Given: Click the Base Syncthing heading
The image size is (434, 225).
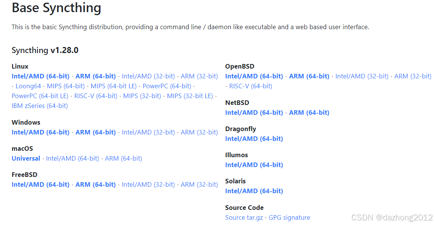Looking at the screenshot, I should (56, 8).
